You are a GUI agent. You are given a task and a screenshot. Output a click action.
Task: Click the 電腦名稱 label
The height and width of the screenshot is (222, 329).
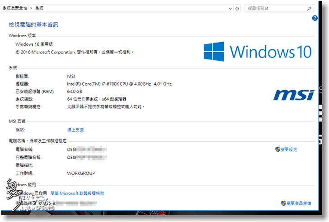[x=24, y=150]
